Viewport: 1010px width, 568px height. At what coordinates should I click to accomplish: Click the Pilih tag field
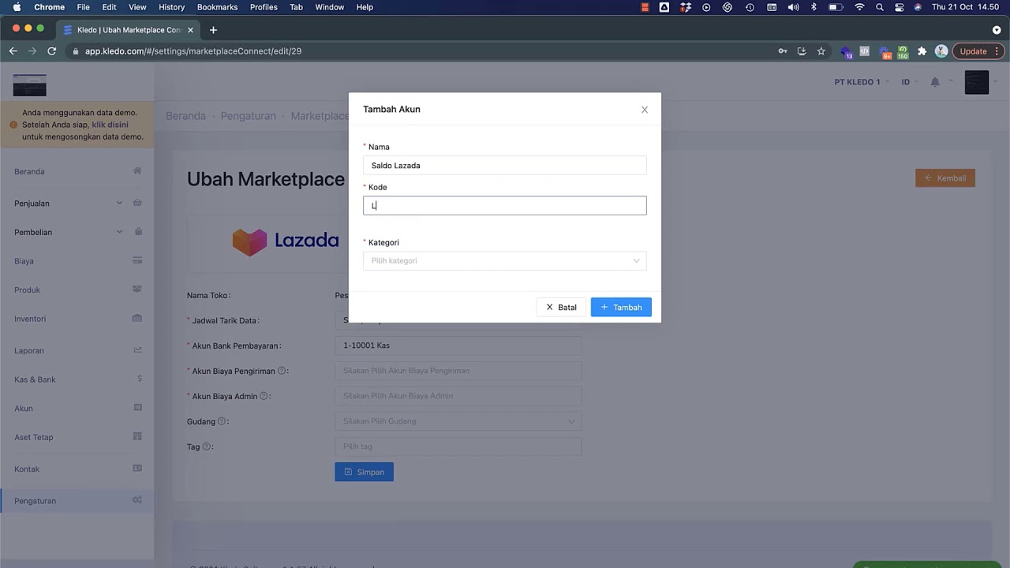pyautogui.click(x=458, y=447)
